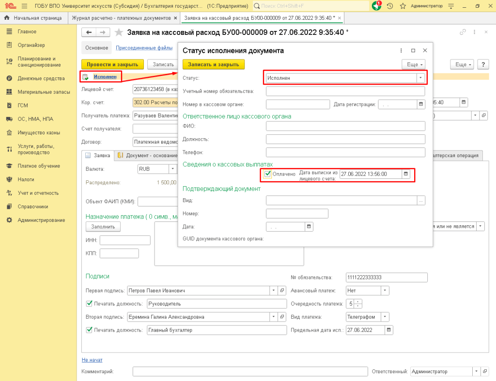This screenshot has height=381, width=496.
Task: Click the Учетный номер обязательства field
Action: [345, 91]
